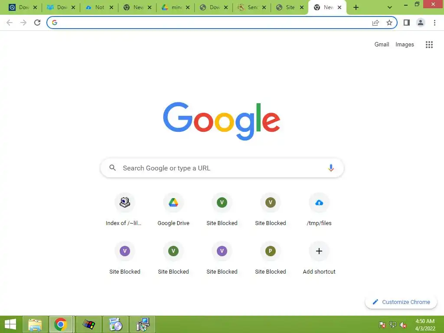Click the Chrome taskbar icon
Image resolution: width=444 pixels, height=333 pixels.
pyautogui.click(x=62, y=324)
